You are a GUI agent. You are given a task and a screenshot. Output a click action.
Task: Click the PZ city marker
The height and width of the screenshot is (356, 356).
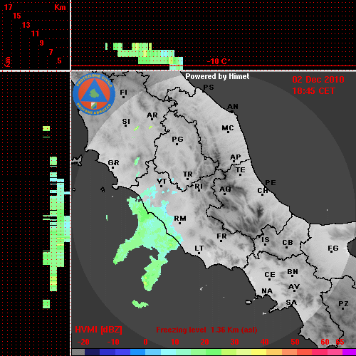pos(343,305)
